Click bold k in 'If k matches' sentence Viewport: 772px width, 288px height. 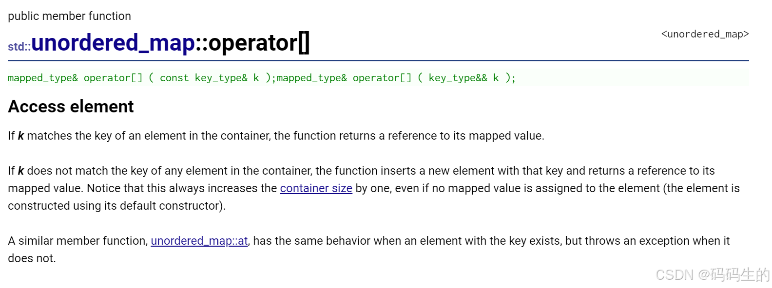pyautogui.click(x=21, y=136)
